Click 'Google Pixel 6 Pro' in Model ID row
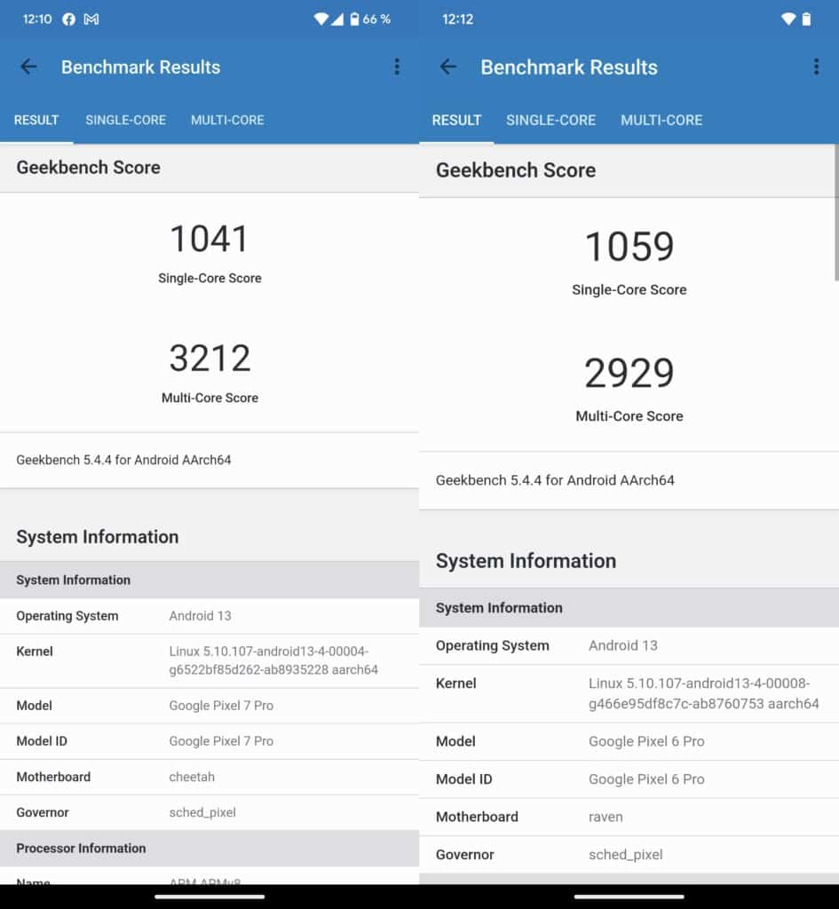The width and height of the screenshot is (839, 909). [646, 779]
